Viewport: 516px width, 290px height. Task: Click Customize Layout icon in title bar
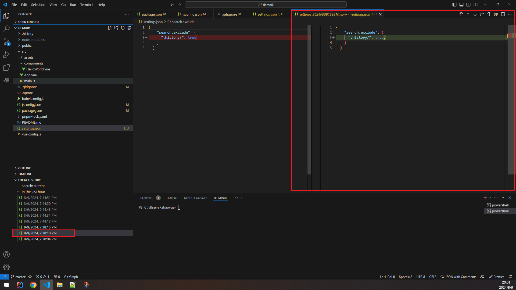point(476,5)
